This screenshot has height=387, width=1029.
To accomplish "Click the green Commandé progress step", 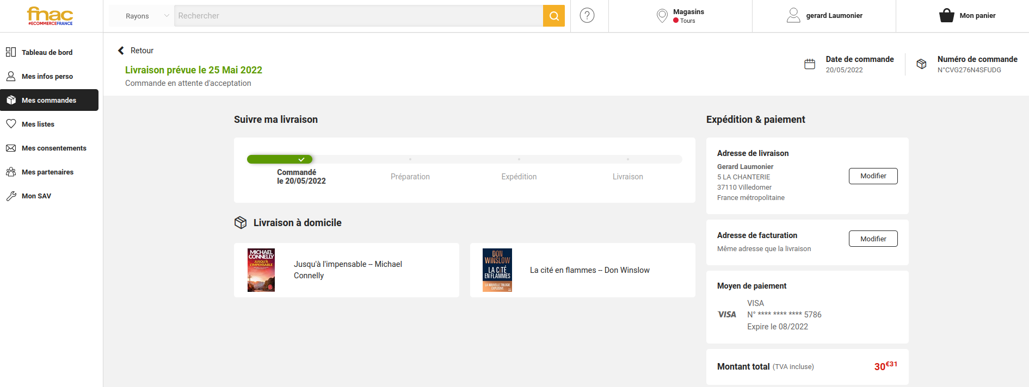I will [280, 159].
